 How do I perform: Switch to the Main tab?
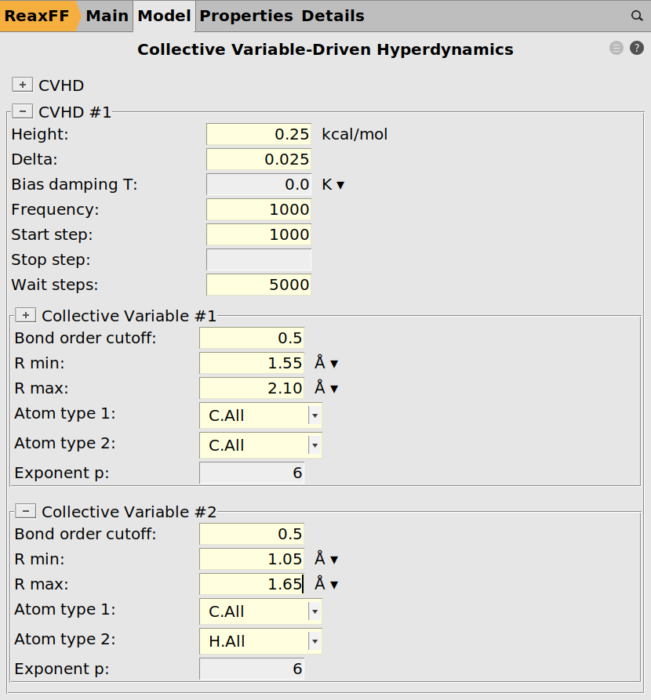tap(107, 16)
